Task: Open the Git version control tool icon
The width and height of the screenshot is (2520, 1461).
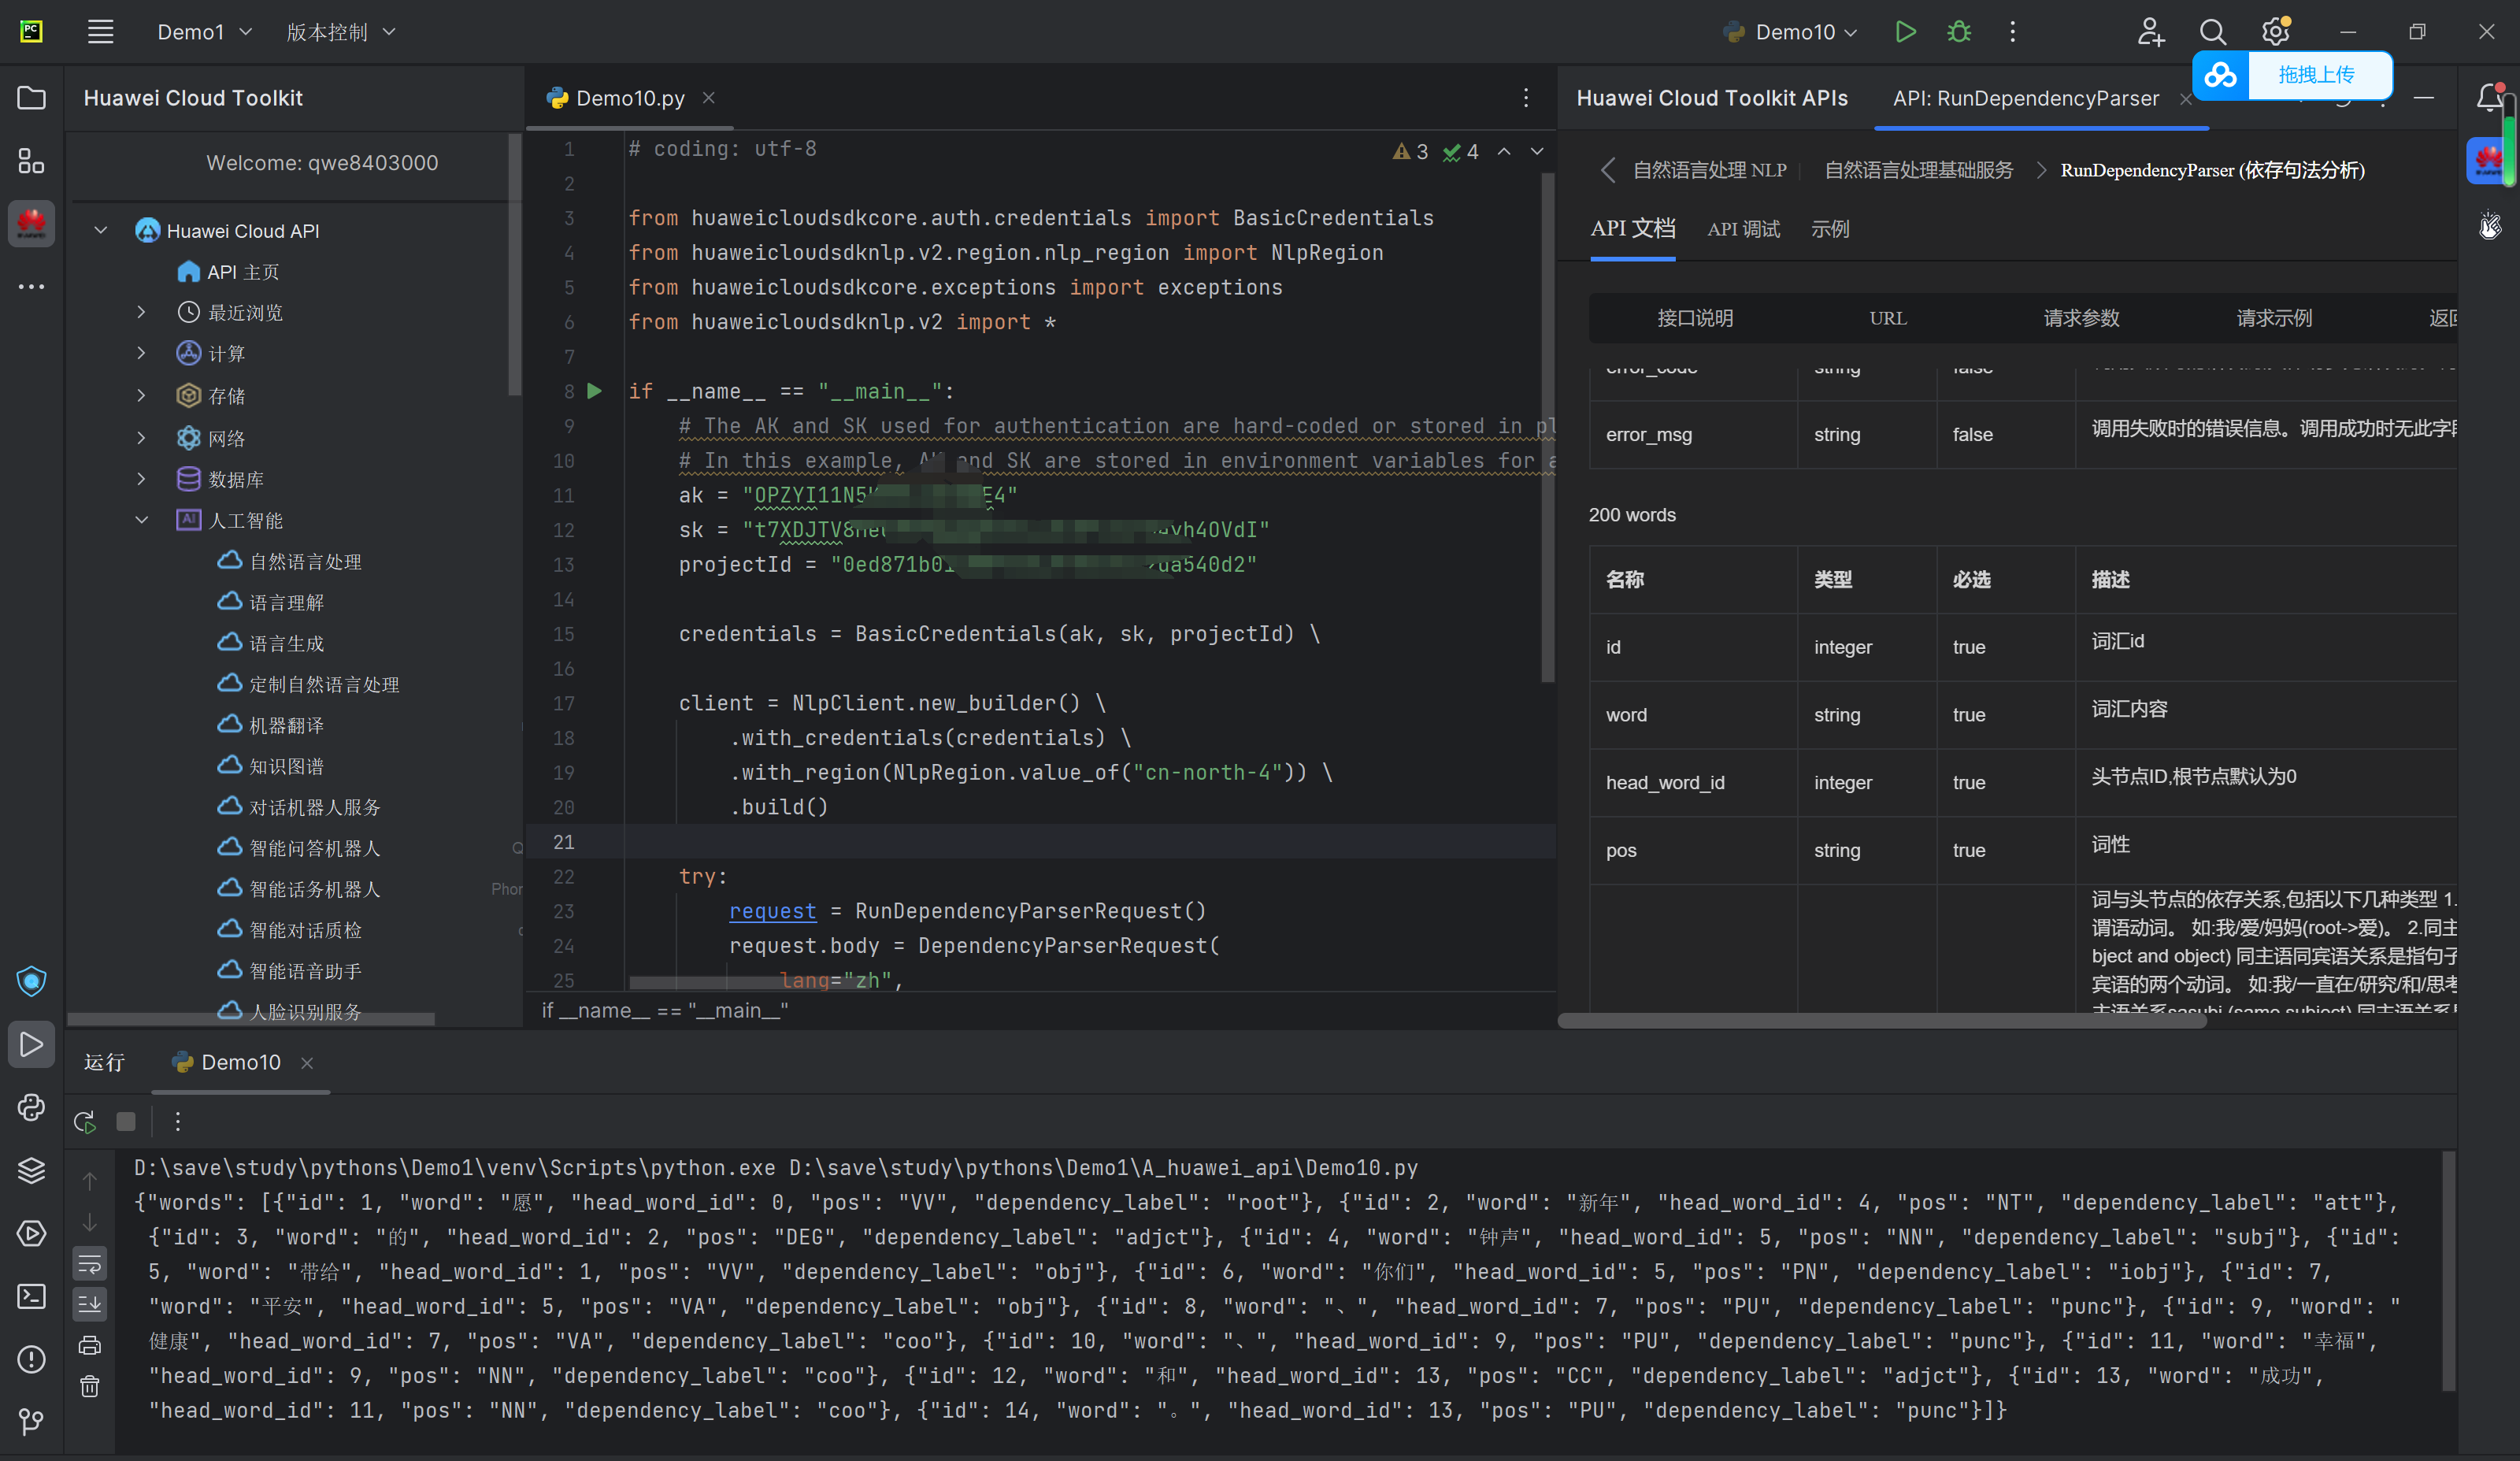Action: coord(31,1420)
